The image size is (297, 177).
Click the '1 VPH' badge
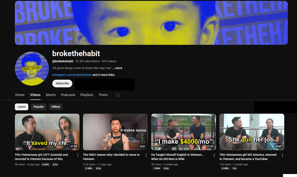[157, 168]
